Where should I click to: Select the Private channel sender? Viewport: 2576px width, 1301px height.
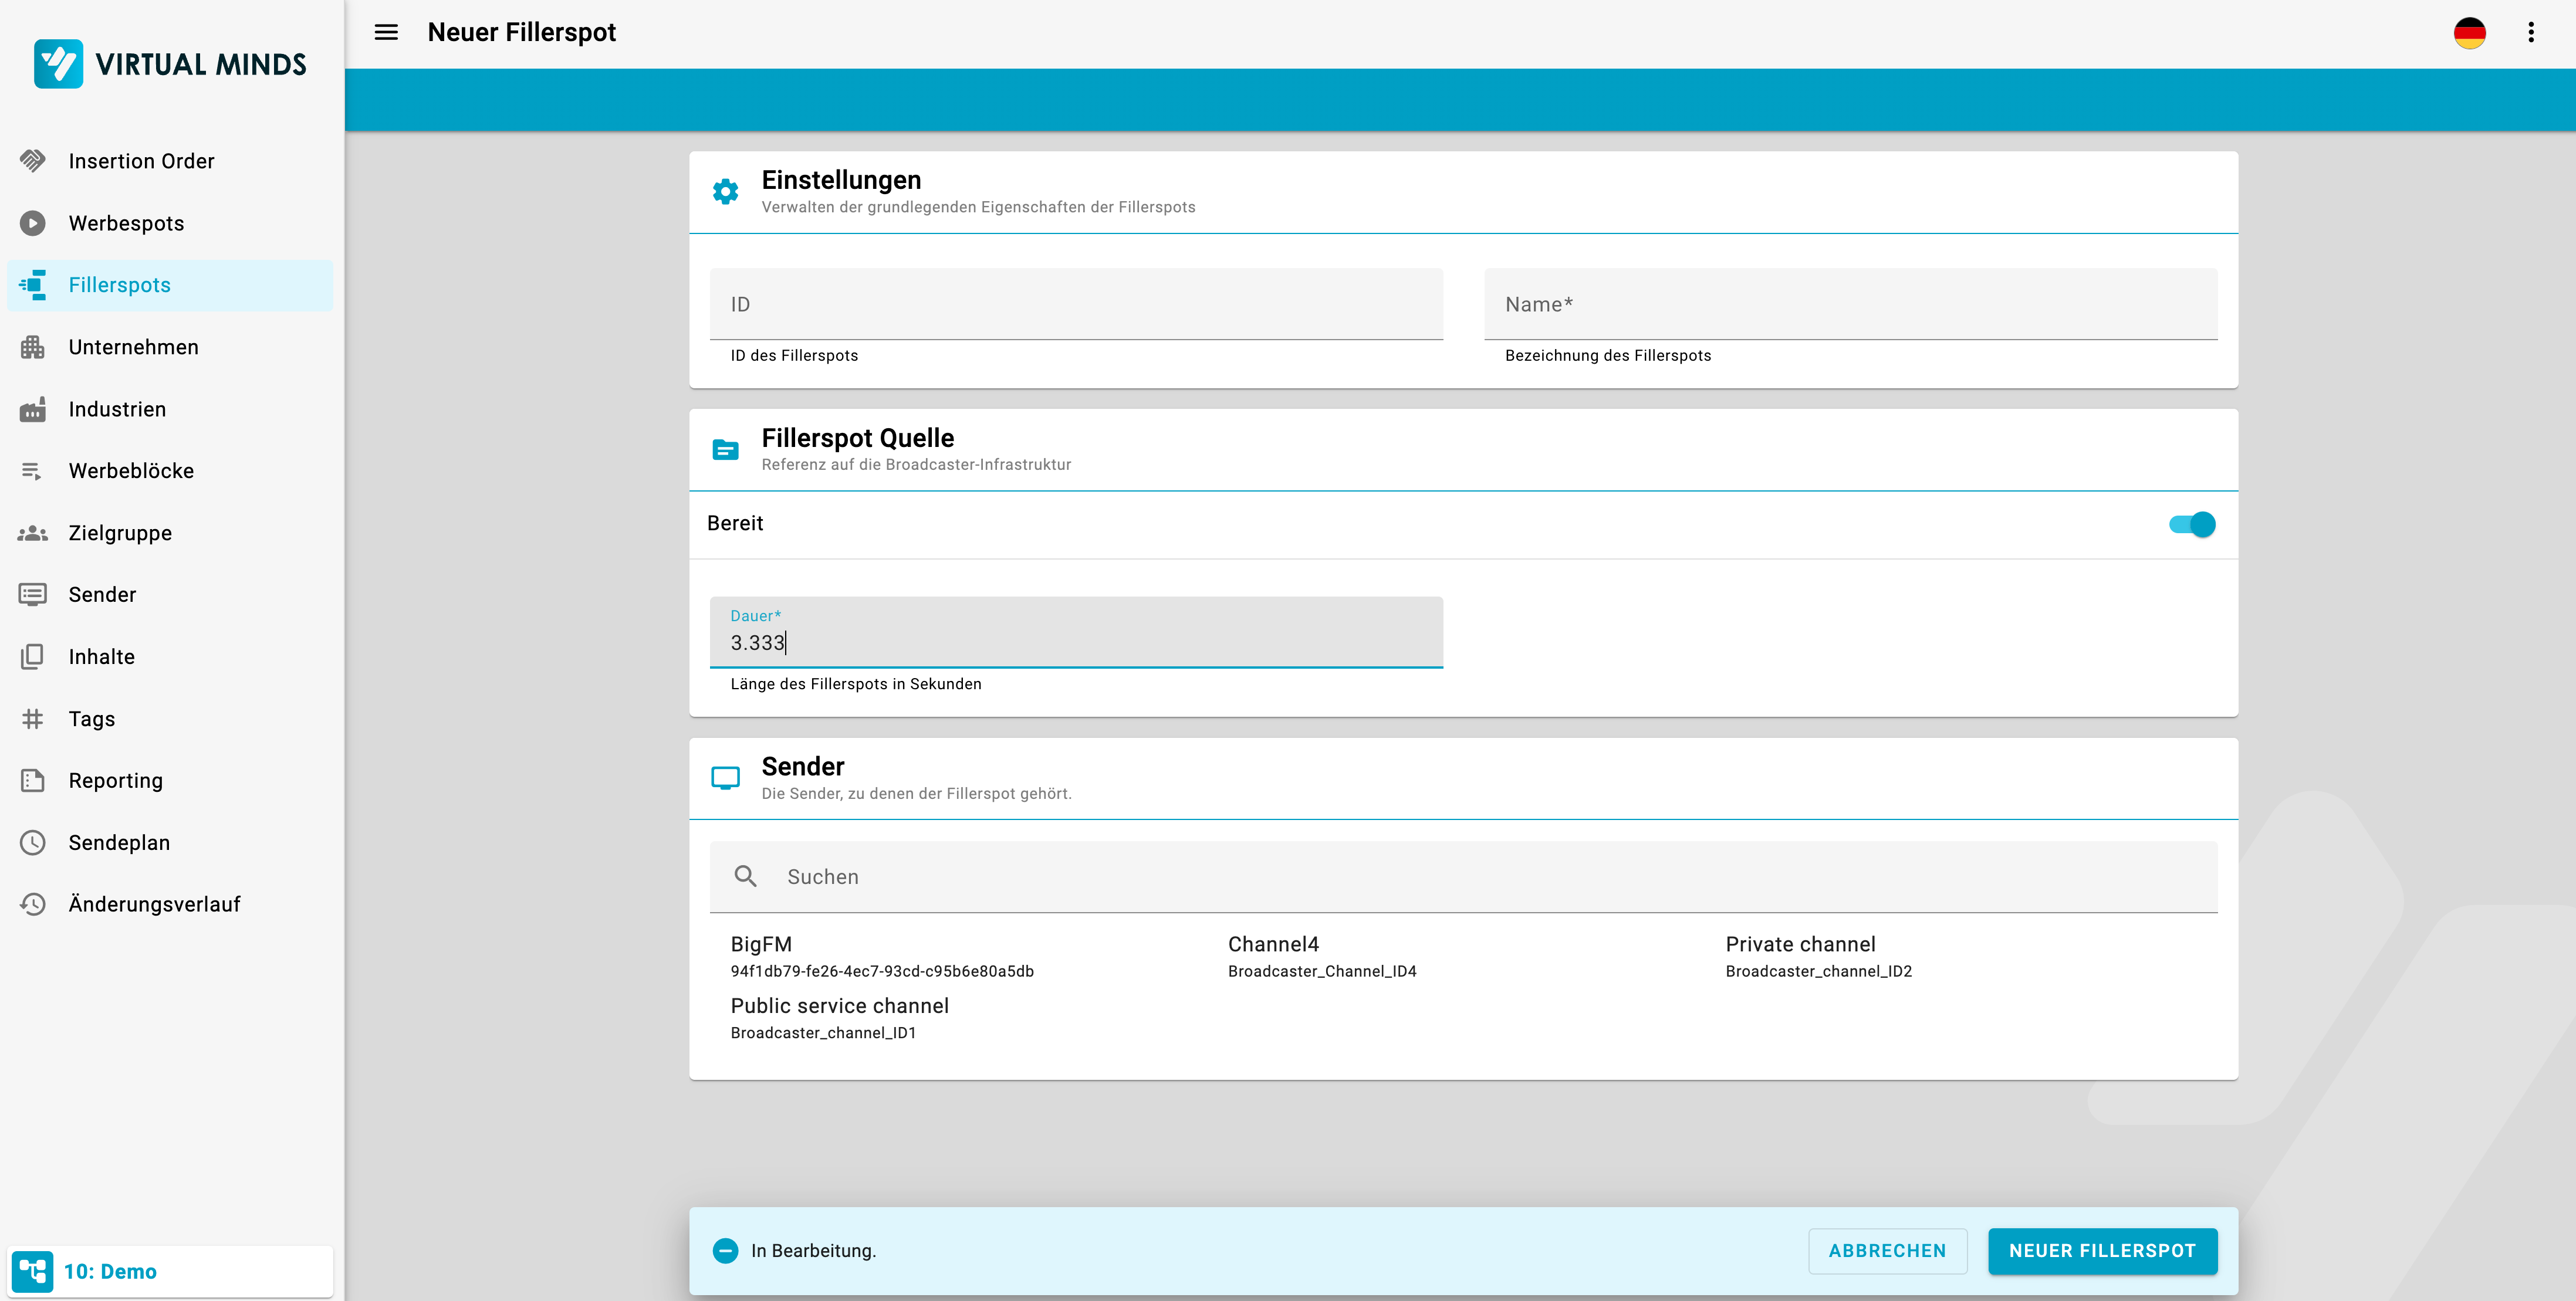tap(1817, 955)
